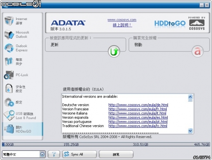Close the HDDtoGO window
The height and width of the screenshot is (160, 212).
(207, 5)
